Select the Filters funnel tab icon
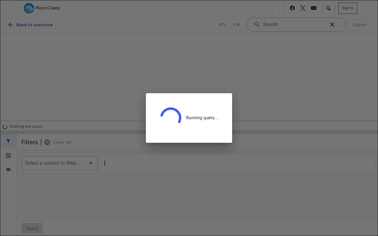378x236 pixels. click(x=8, y=141)
